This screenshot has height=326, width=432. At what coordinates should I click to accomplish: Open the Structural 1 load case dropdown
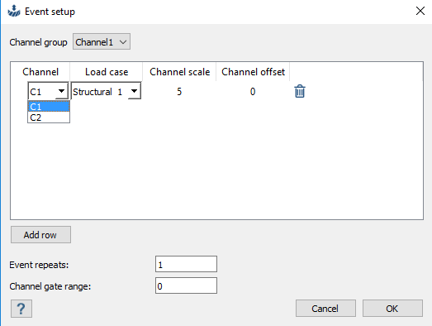pyautogui.click(x=106, y=91)
